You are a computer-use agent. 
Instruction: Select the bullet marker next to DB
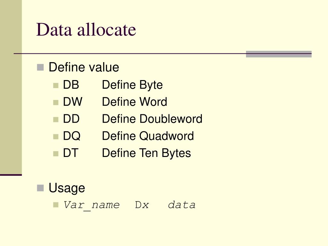pyautogui.click(x=56, y=85)
